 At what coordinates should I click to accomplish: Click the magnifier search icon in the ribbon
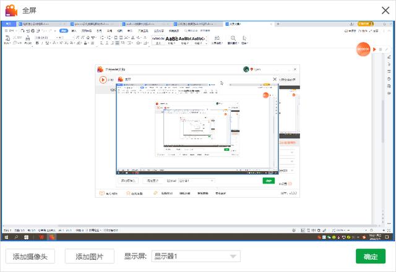pos(233,38)
